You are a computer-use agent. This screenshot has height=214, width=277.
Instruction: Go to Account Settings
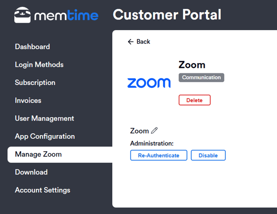click(x=43, y=190)
